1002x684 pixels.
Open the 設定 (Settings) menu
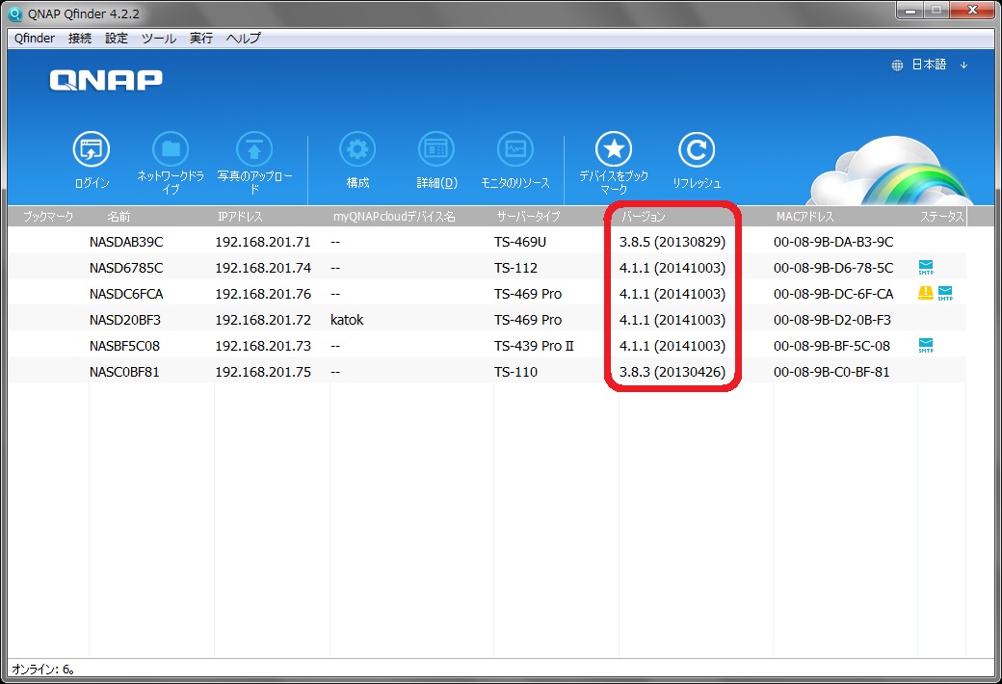pos(117,39)
